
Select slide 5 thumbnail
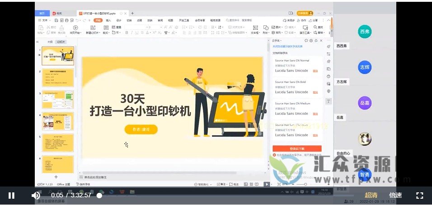58,143
